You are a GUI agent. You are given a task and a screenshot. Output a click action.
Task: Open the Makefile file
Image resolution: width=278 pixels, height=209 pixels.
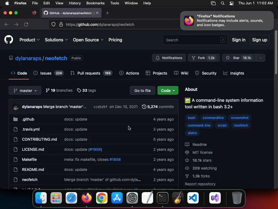click(29, 159)
